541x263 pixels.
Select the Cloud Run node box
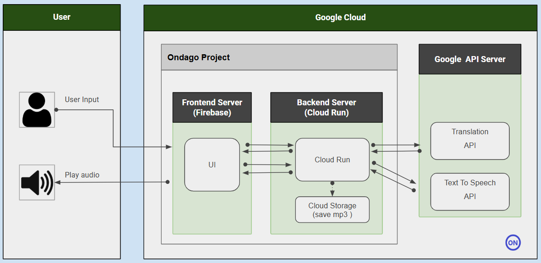(x=332, y=160)
